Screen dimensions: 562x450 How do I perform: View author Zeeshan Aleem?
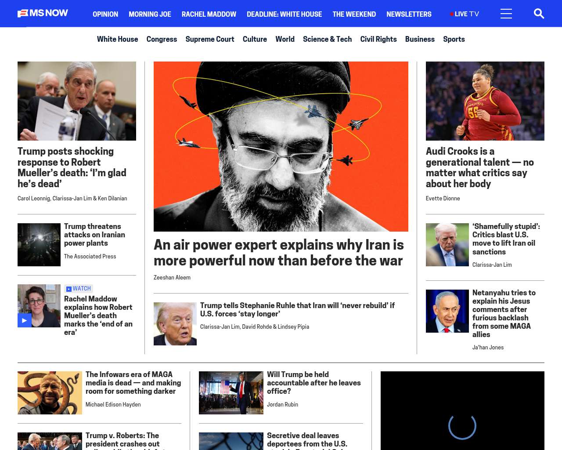pos(172,278)
